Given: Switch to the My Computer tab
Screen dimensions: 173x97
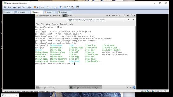Looking at the screenshot, I should pos(21,12).
